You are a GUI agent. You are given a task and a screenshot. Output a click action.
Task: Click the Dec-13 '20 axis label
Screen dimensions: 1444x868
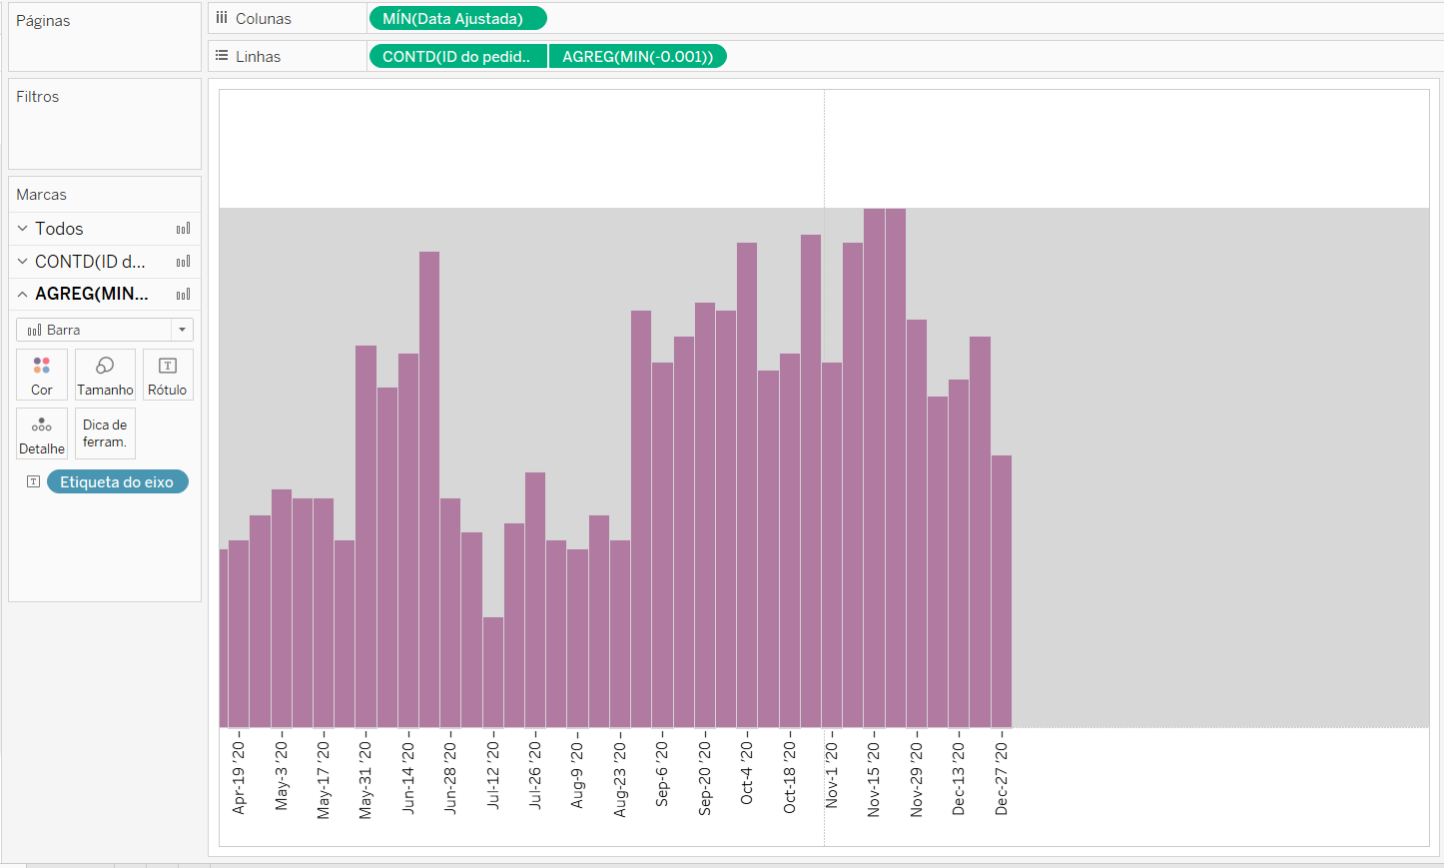point(959,777)
